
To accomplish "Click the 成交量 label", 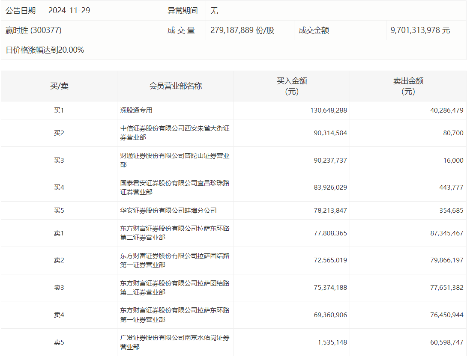I will (x=181, y=30).
